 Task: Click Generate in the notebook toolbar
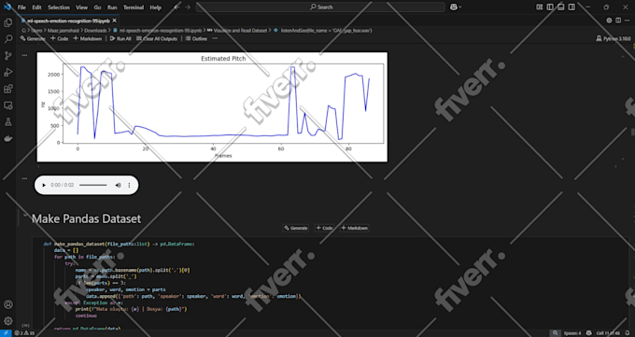pyautogui.click(x=33, y=38)
